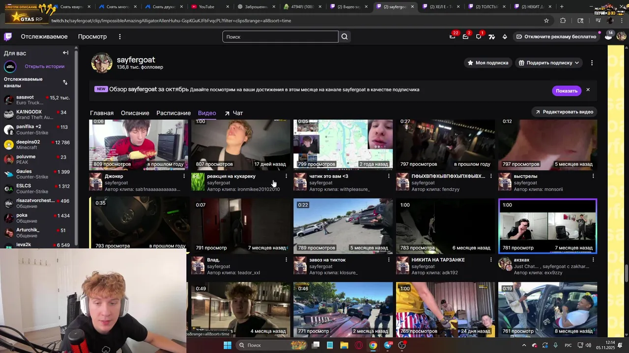Focus the Twitch Поиск search field
Viewport: 629px width, 353px height.
[x=280, y=37]
